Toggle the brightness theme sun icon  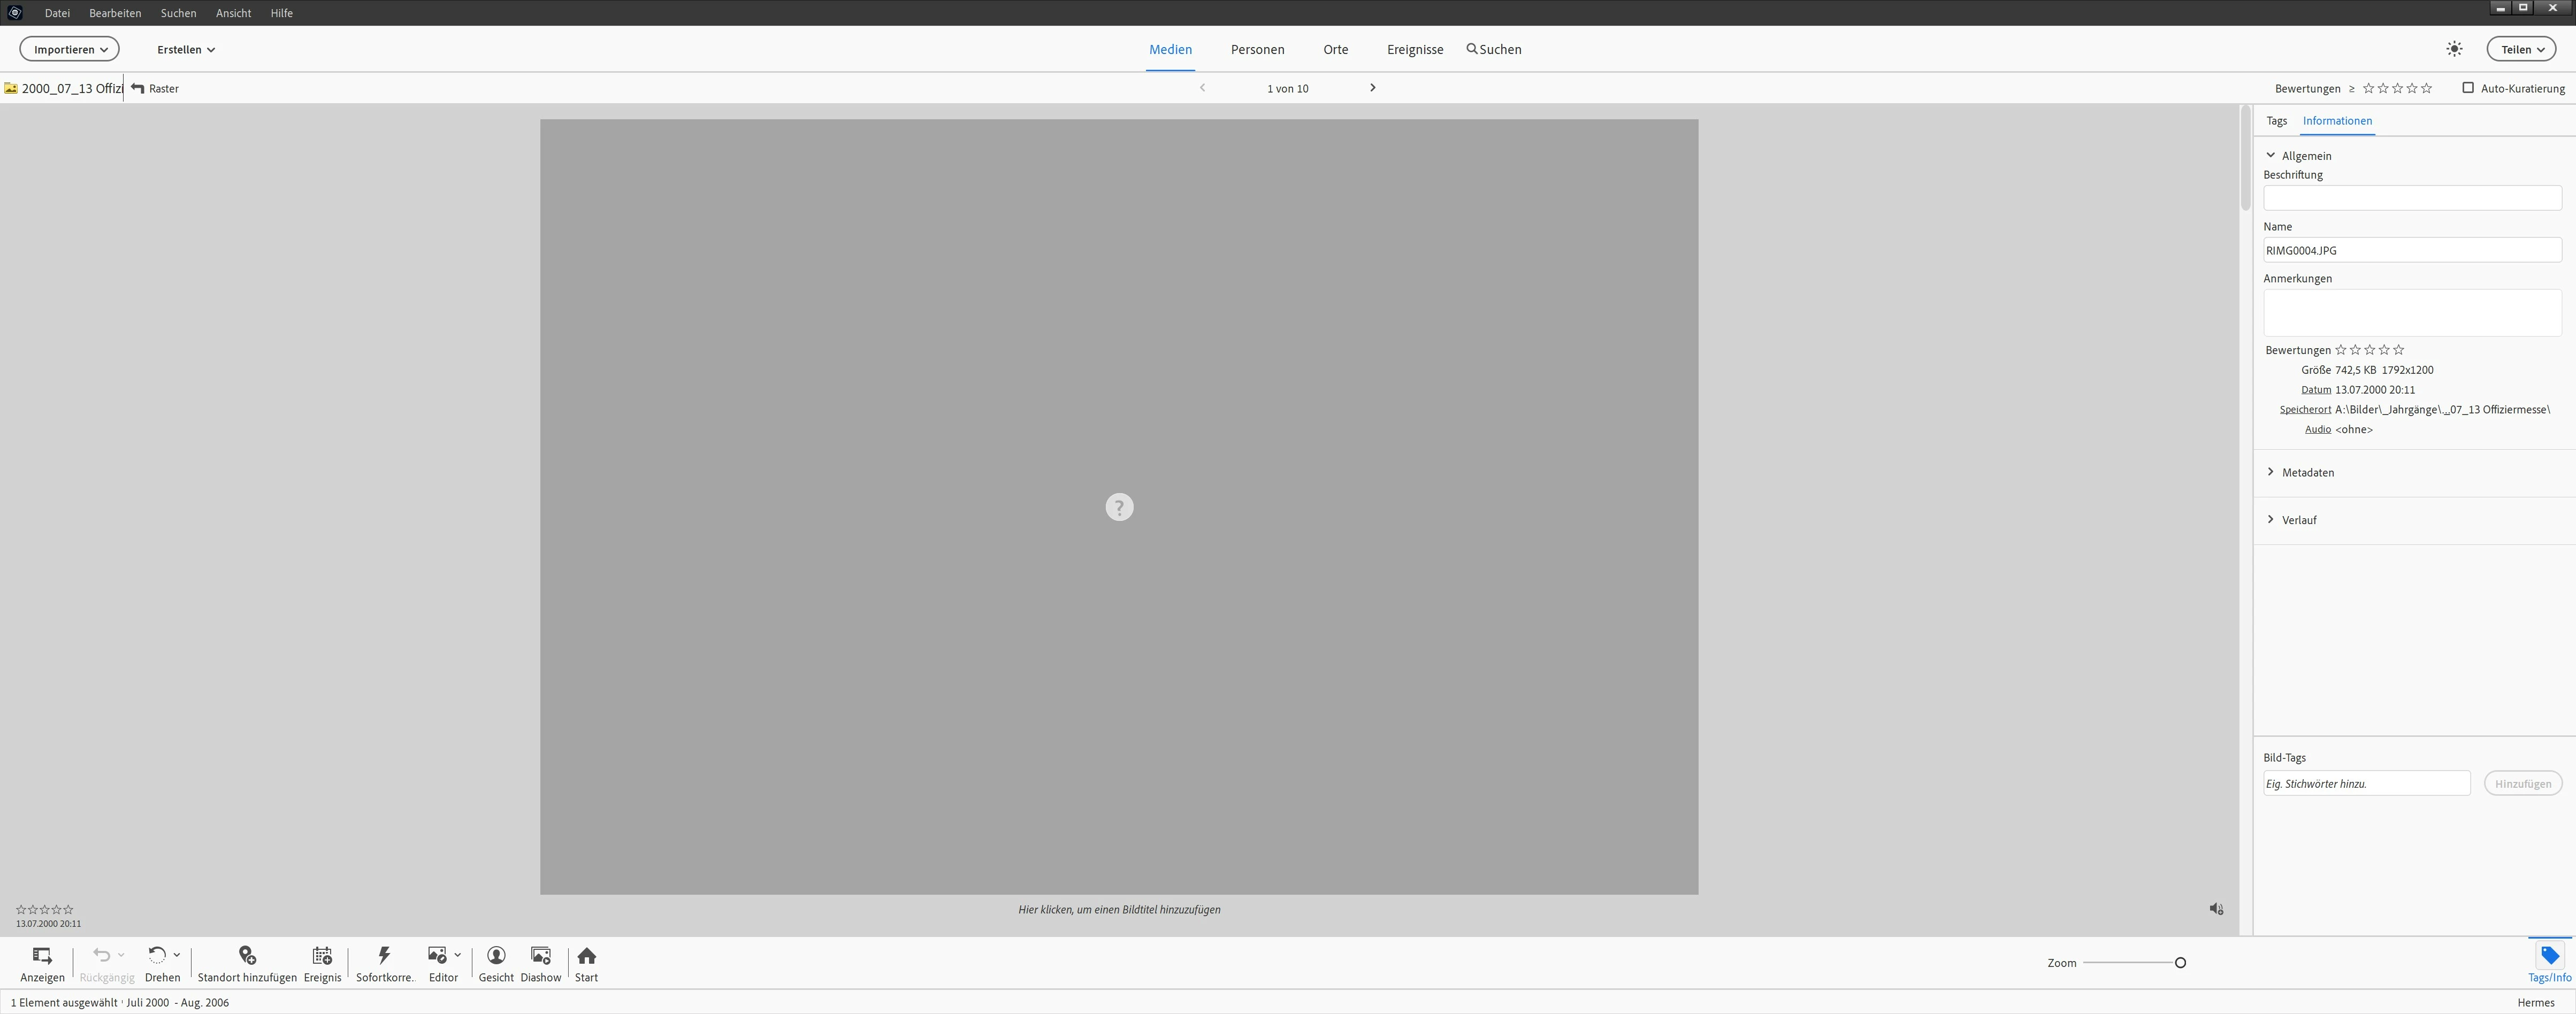(x=2454, y=49)
